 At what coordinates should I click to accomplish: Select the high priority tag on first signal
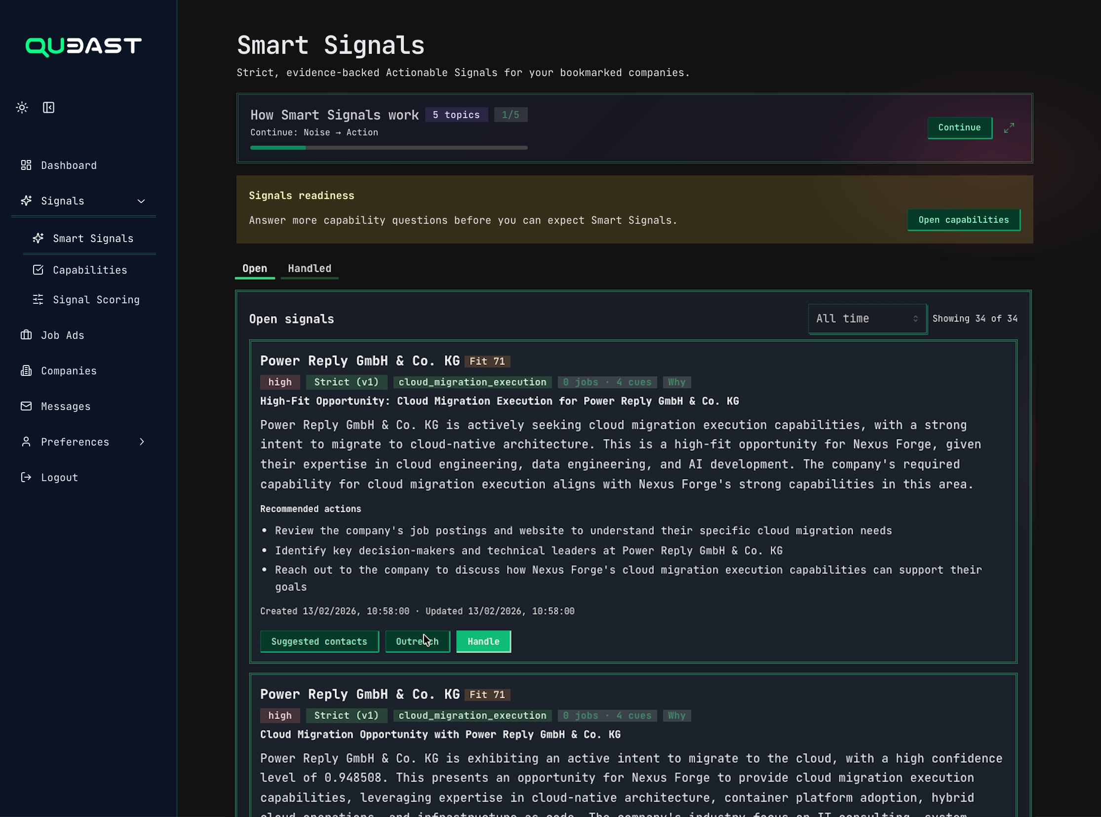pyautogui.click(x=280, y=382)
